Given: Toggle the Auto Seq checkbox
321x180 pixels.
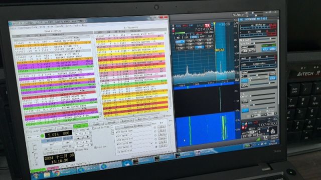Looking at the screenshot, I should (x=76, y=150).
